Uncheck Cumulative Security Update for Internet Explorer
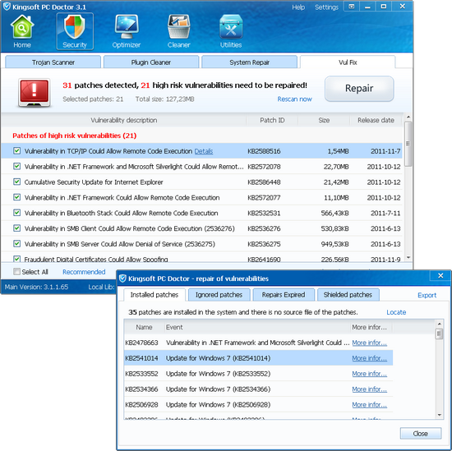 [x=16, y=182]
